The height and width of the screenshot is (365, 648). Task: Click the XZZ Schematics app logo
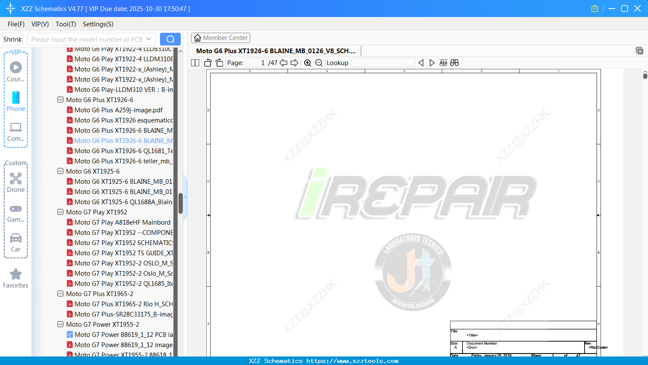pyautogui.click(x=11, y=9)
